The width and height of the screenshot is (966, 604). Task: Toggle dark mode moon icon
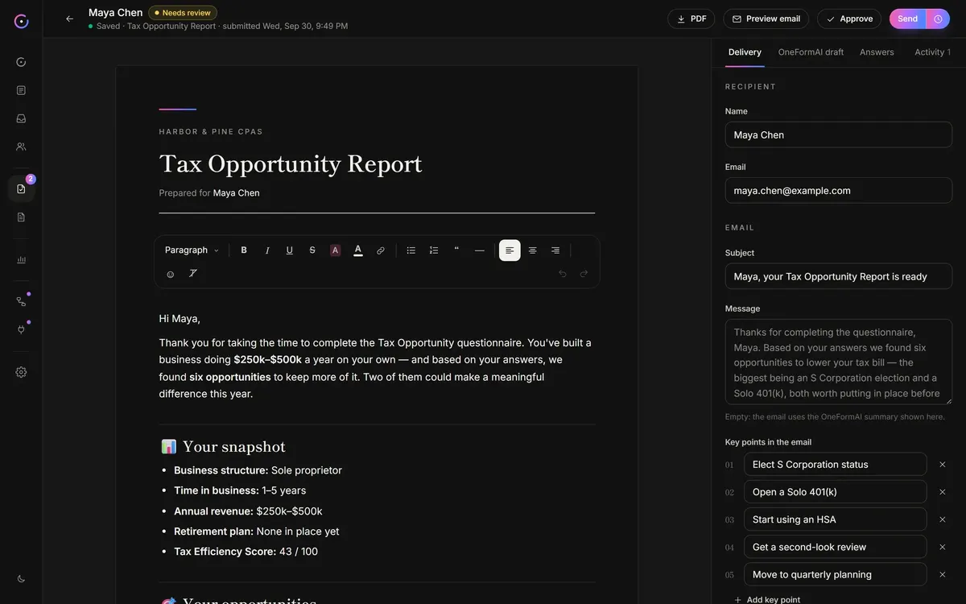21,578
